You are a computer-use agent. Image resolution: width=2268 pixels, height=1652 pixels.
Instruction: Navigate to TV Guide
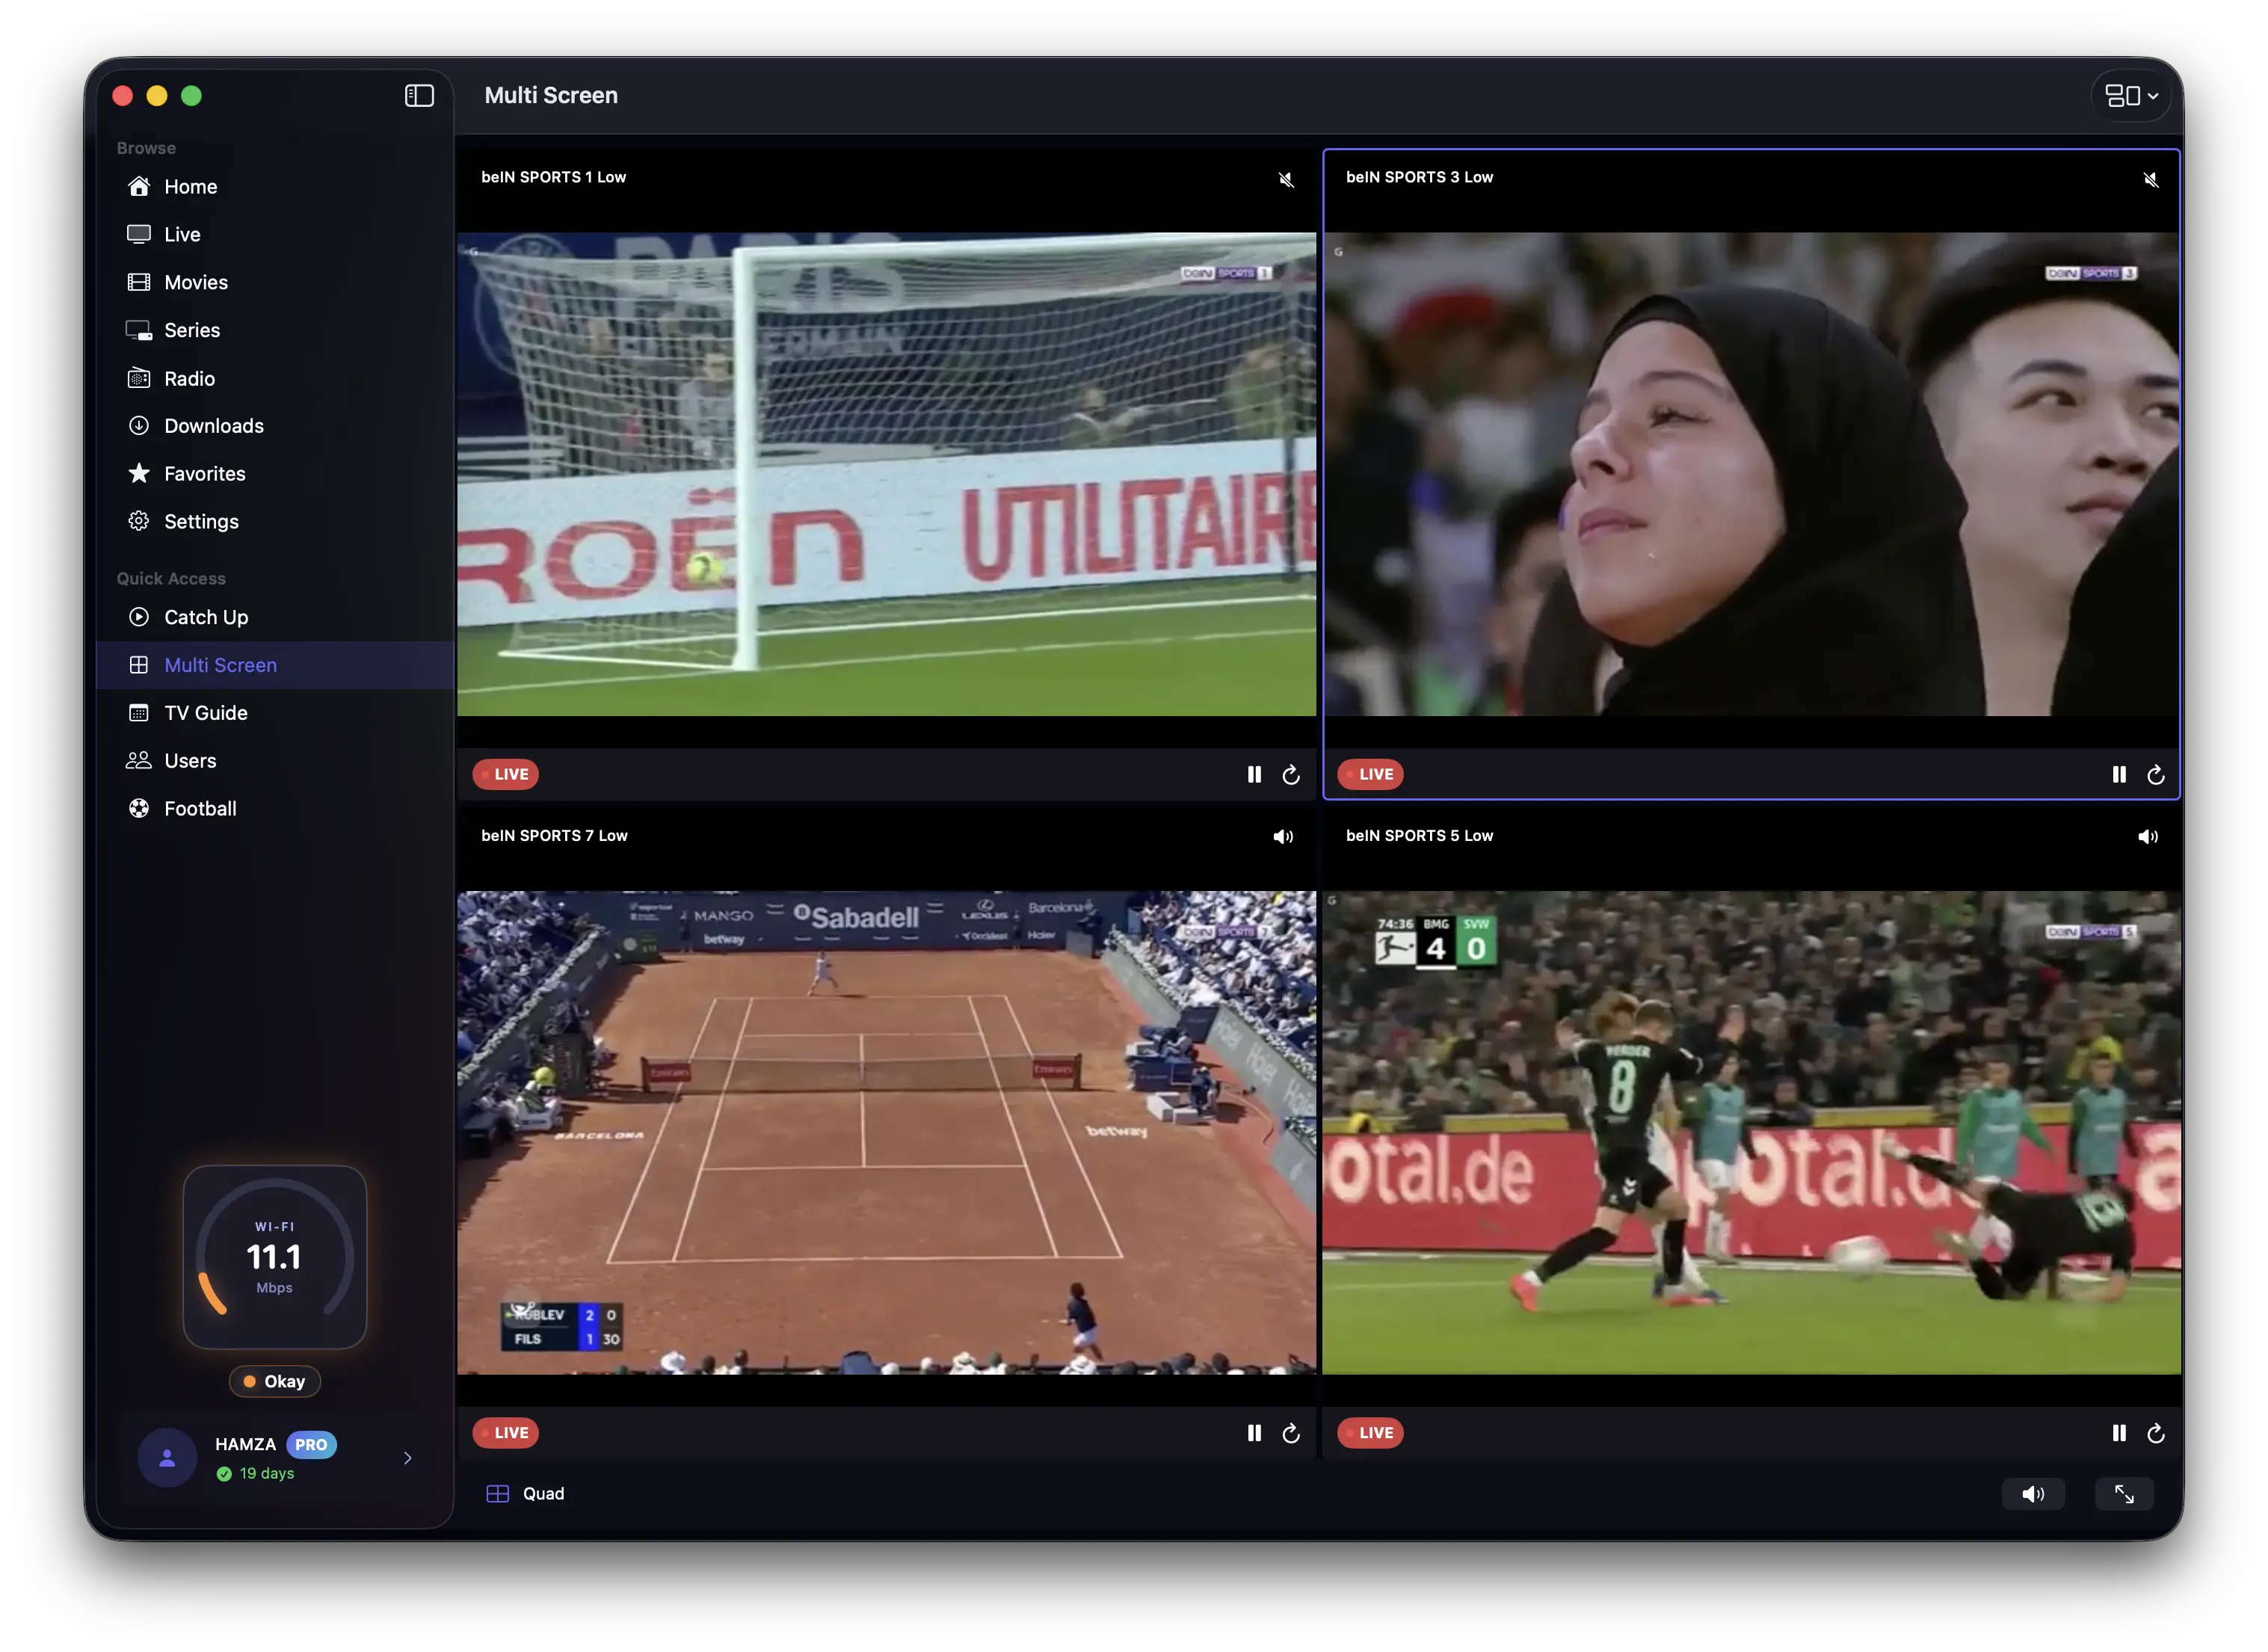[275, 713]
